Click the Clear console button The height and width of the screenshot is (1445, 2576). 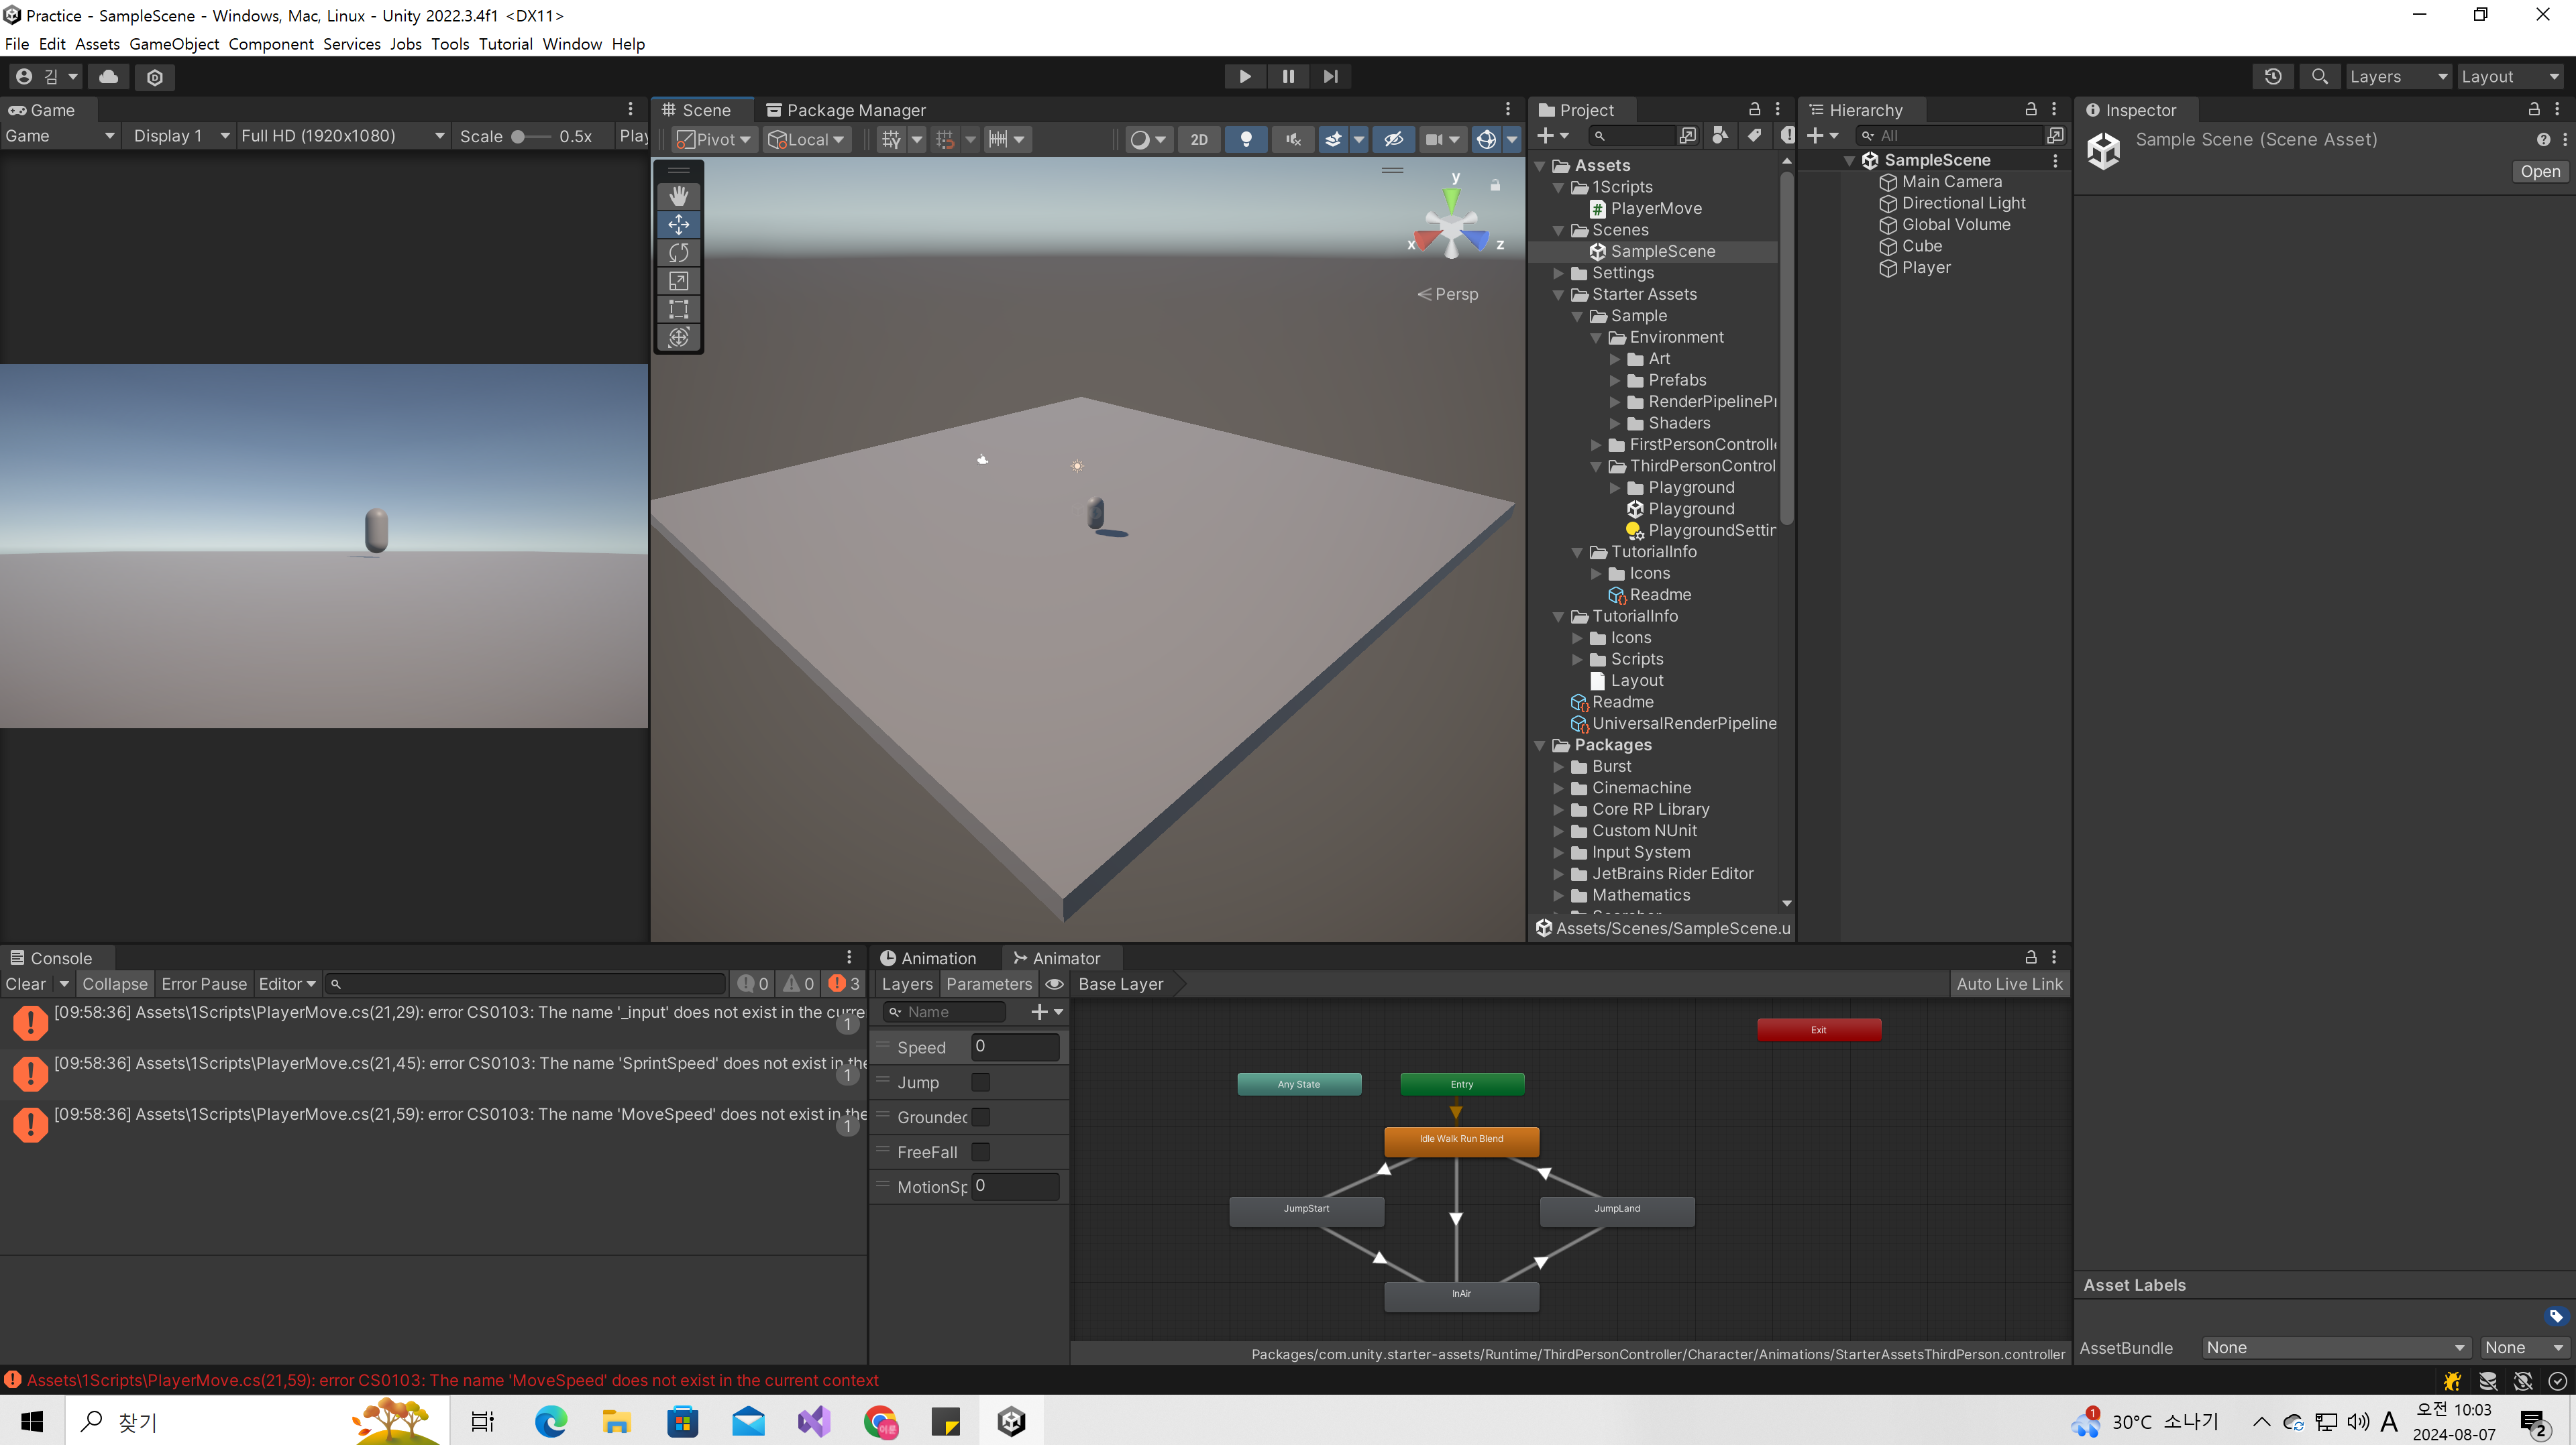click(25, 983)
